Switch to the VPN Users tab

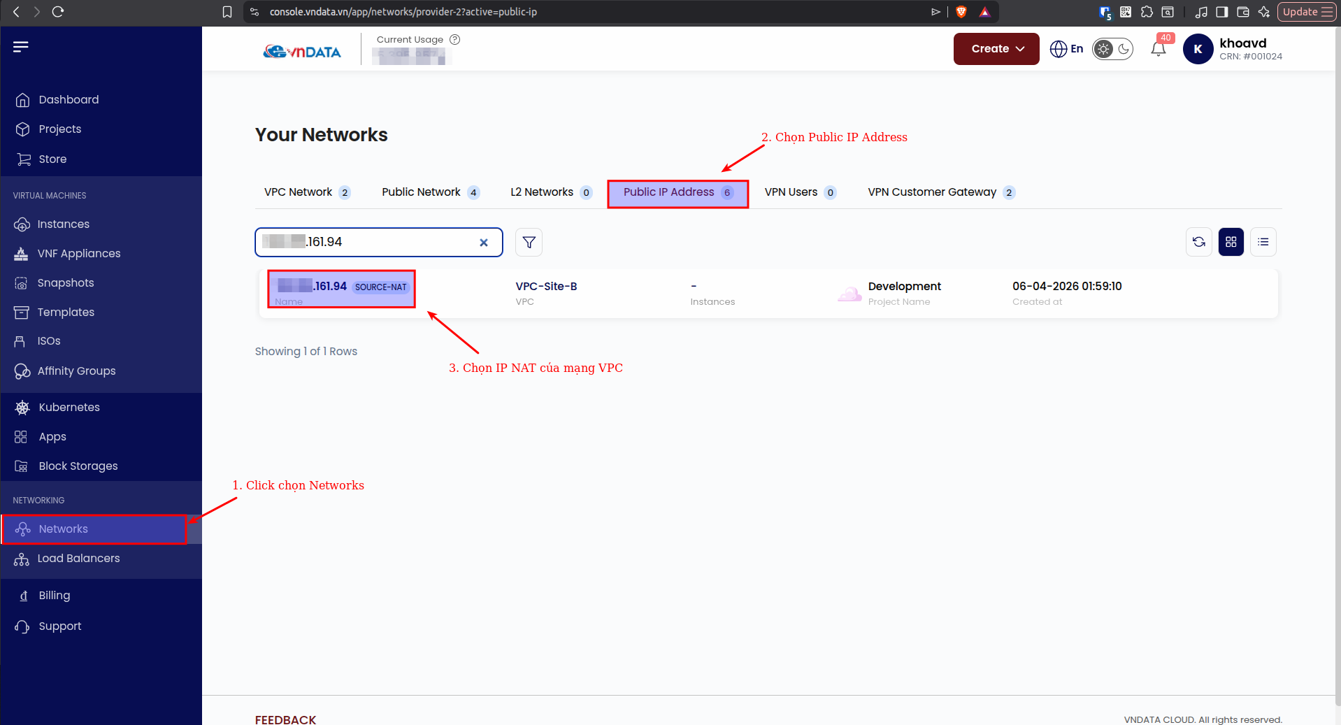pyautogui.click(x=800, y=192)
